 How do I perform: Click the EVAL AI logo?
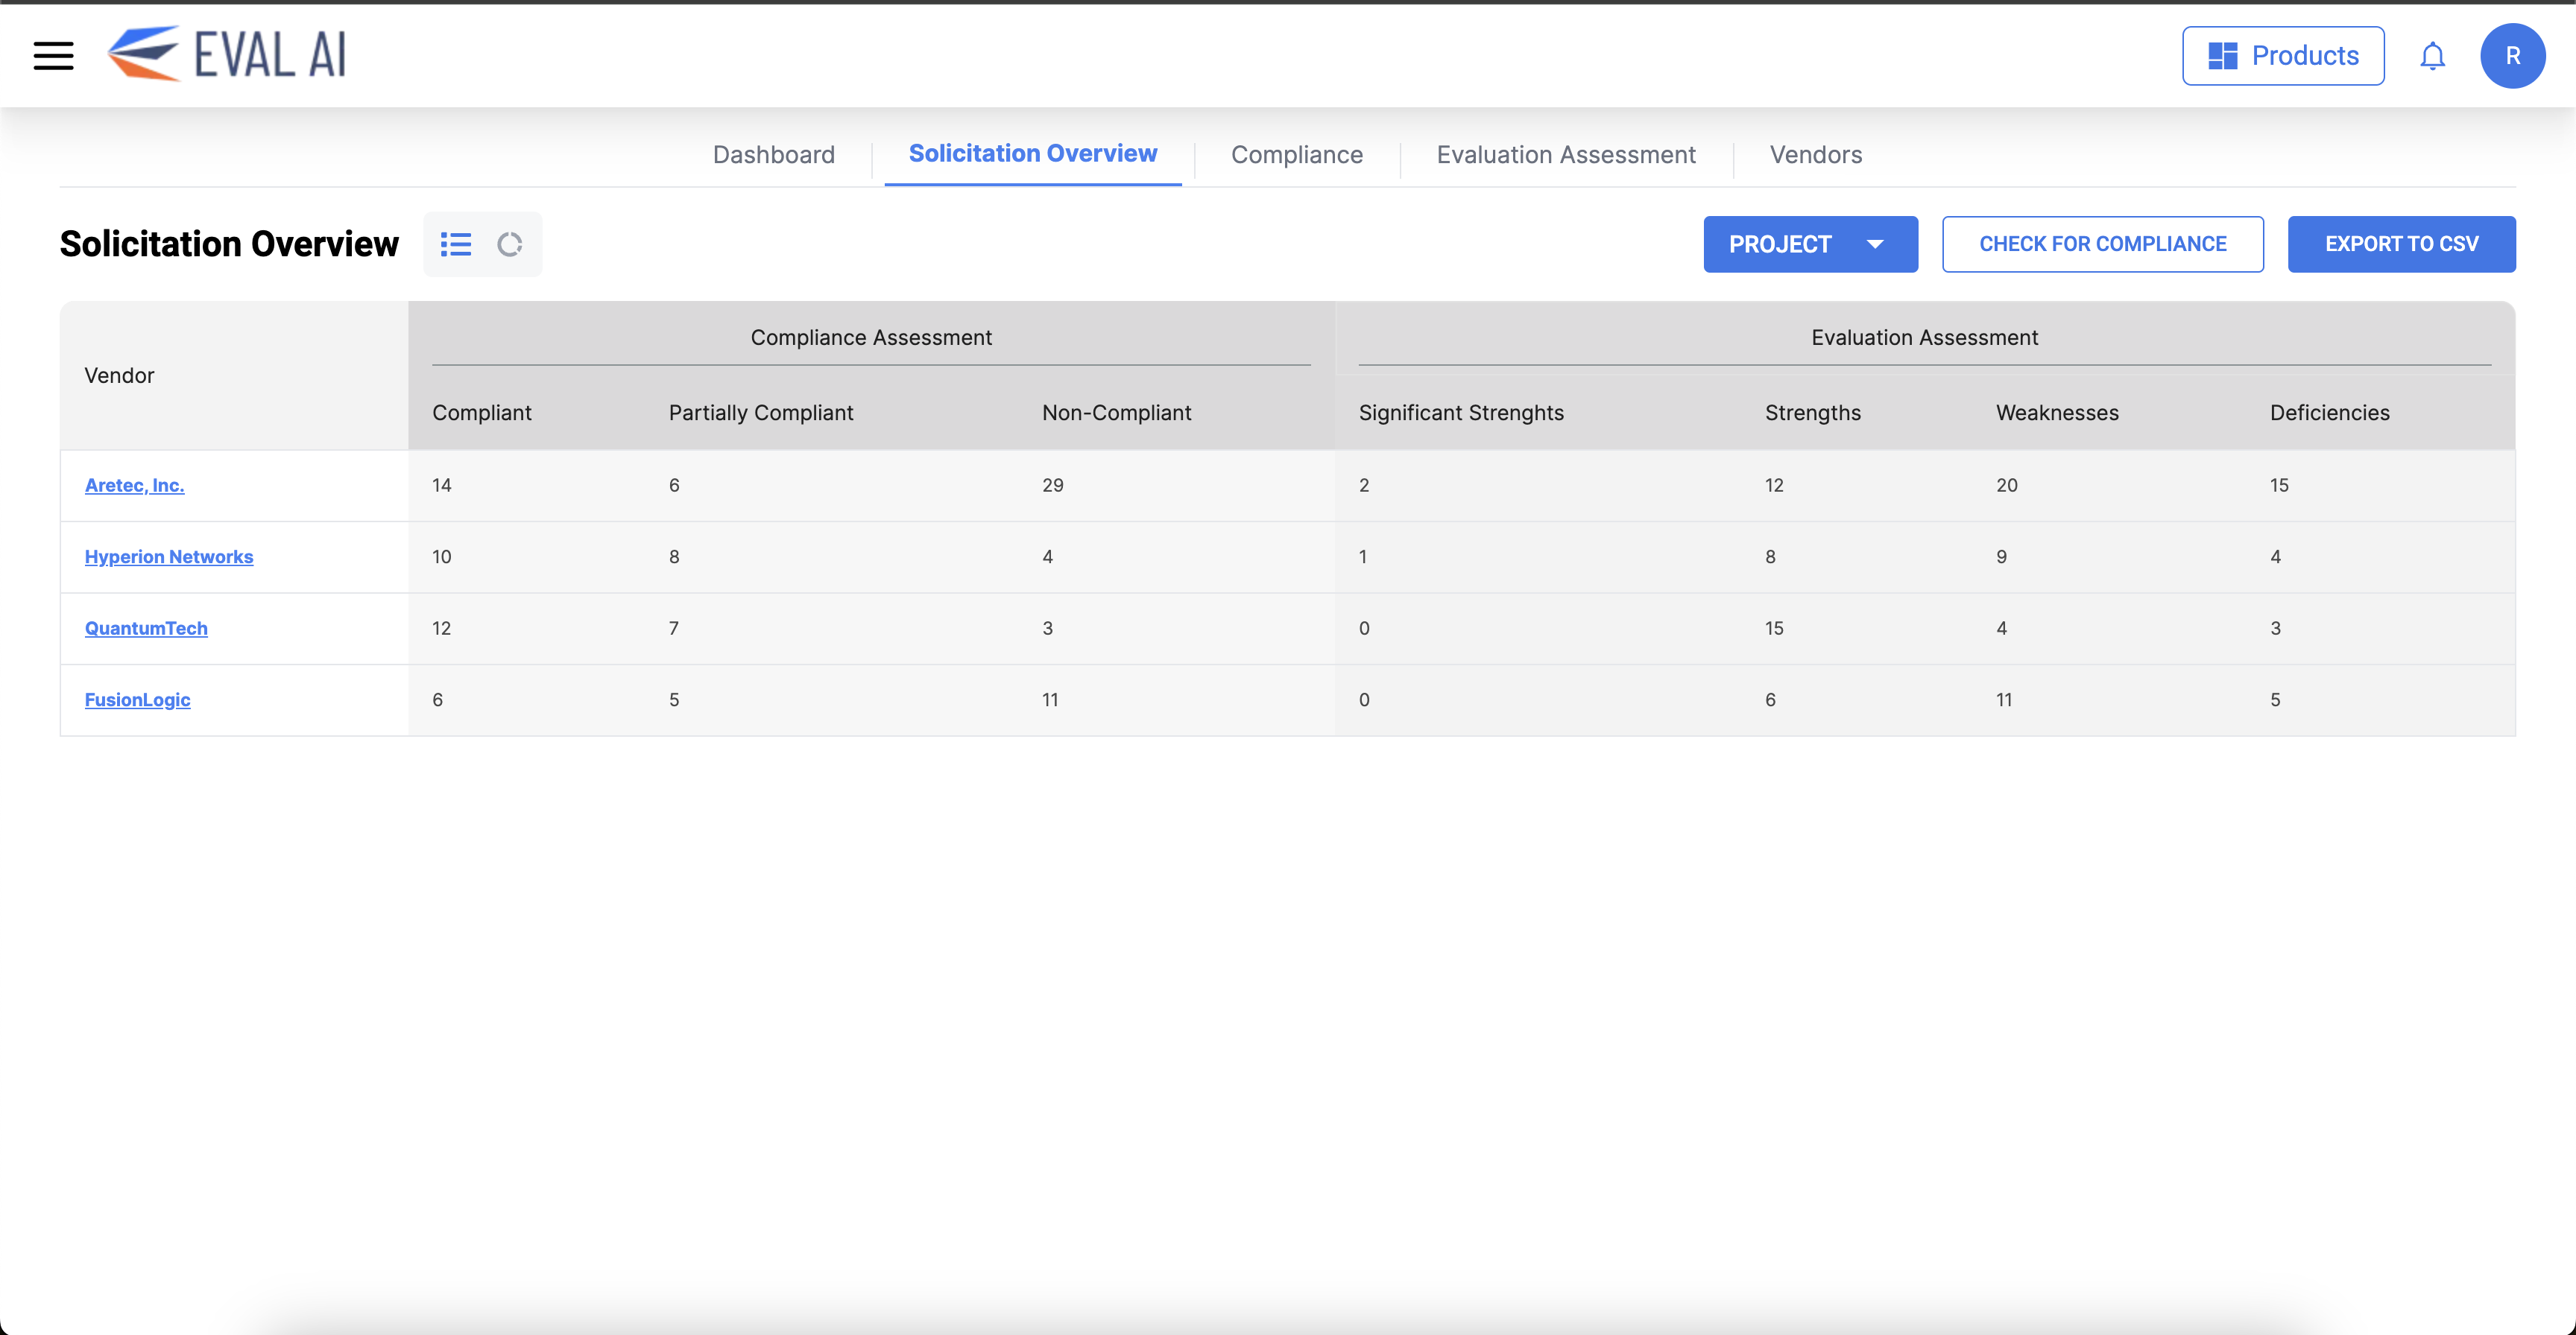coord(227,54)
